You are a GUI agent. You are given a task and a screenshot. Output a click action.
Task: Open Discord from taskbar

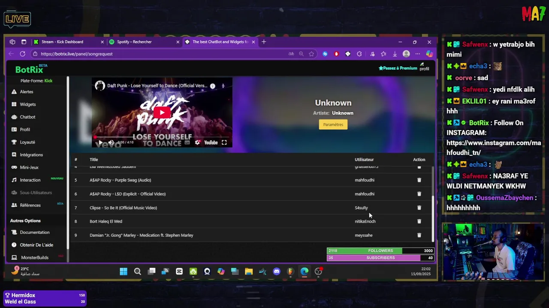tap(277, 272)
